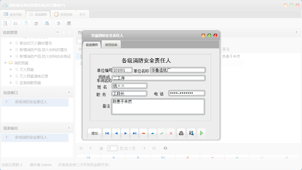Click the green run arrow in the dialog

click(x=202, y=133)
